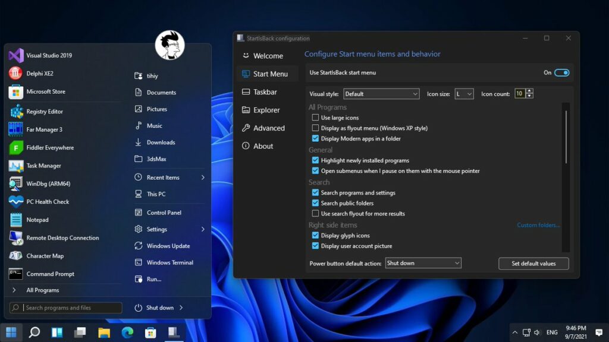
Task: Uncheck "Display Modern apps in a folder"
Action: 315,138
